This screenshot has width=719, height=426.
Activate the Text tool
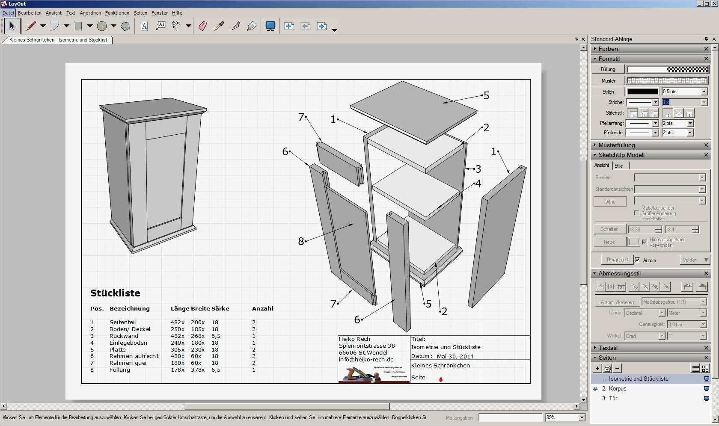144,26
